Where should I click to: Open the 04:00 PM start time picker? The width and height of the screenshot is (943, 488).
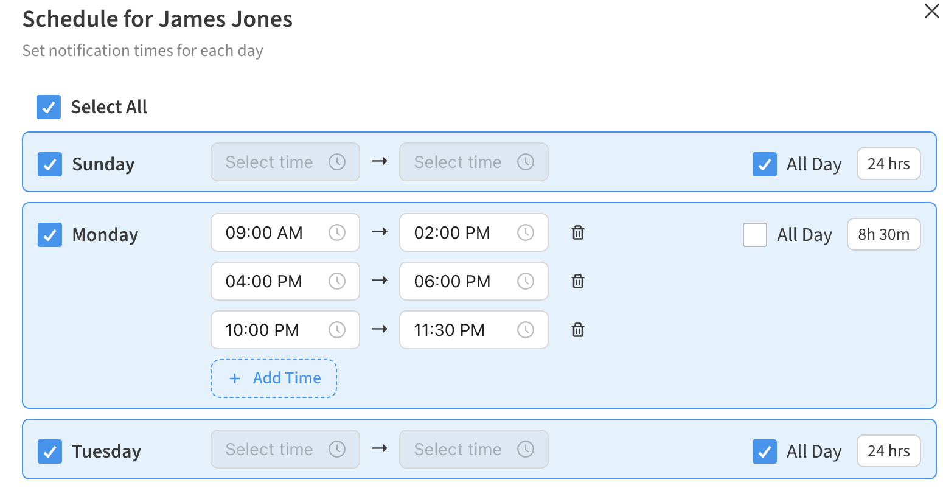click(285, 281)
